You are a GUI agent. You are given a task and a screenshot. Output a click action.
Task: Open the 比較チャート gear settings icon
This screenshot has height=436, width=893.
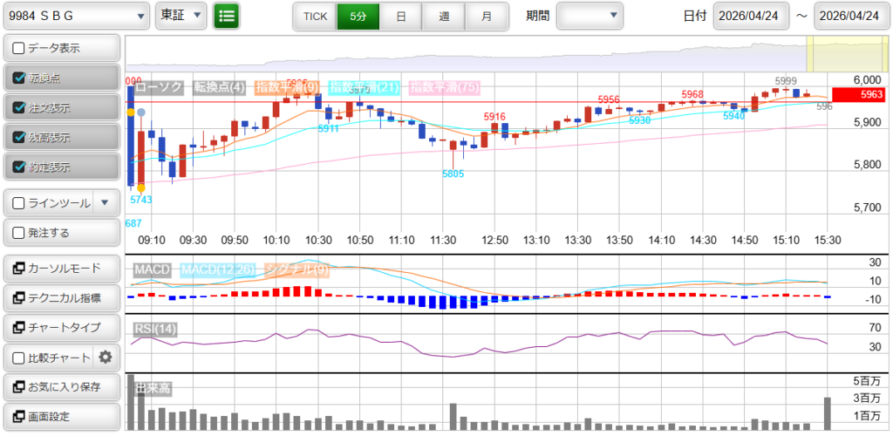pyautogui.click(x=106, y=357)
